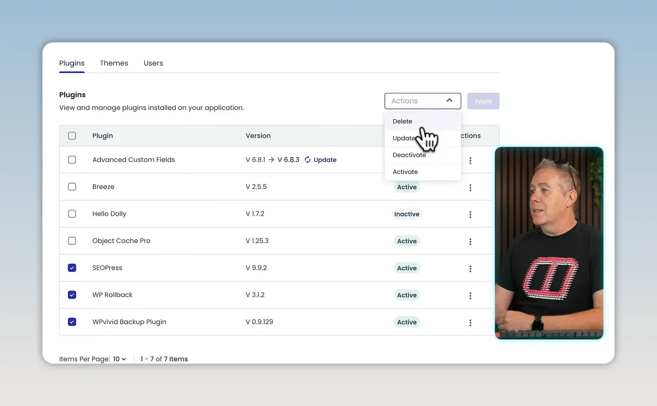Viewport: 657px width, 406px height.
Task: Deselect the WP Rollback checkbox
Action: [72, 295]
